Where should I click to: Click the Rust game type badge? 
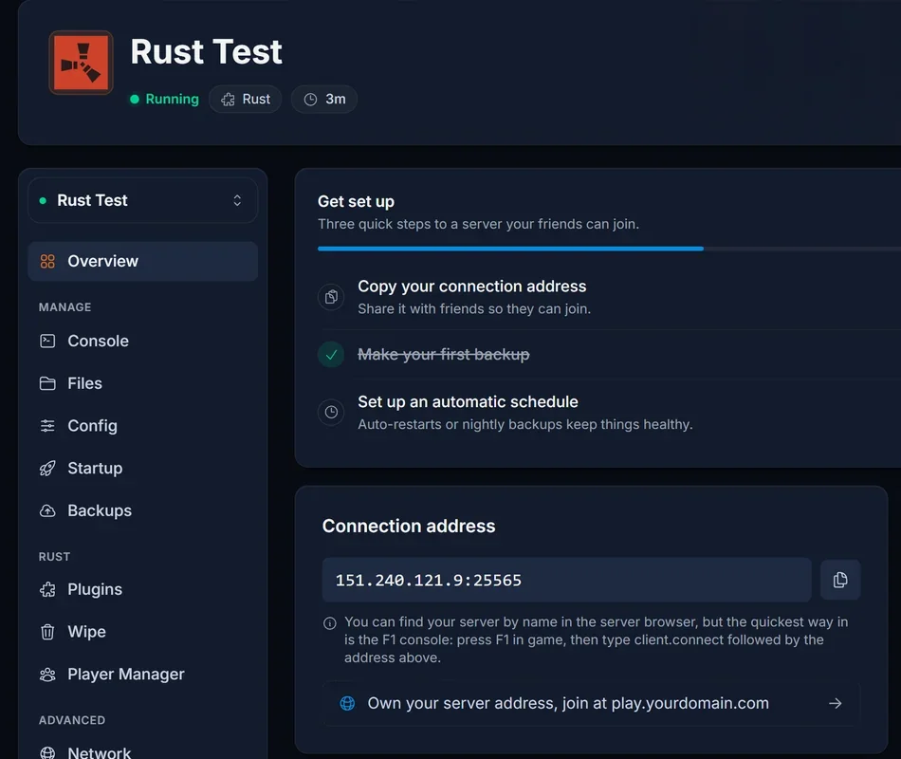246,99
